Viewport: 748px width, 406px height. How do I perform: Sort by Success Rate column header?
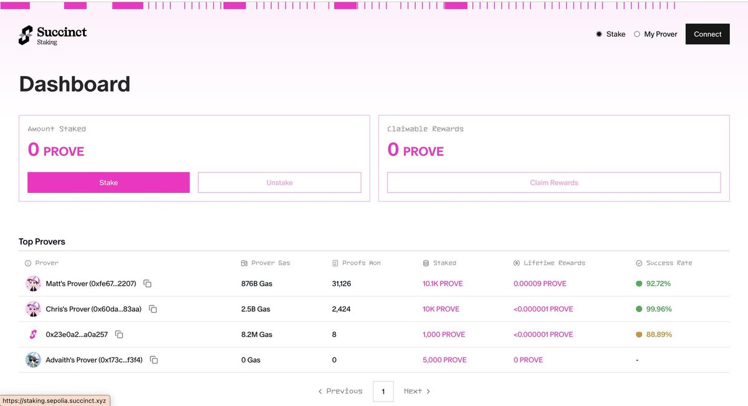point(664,263)
